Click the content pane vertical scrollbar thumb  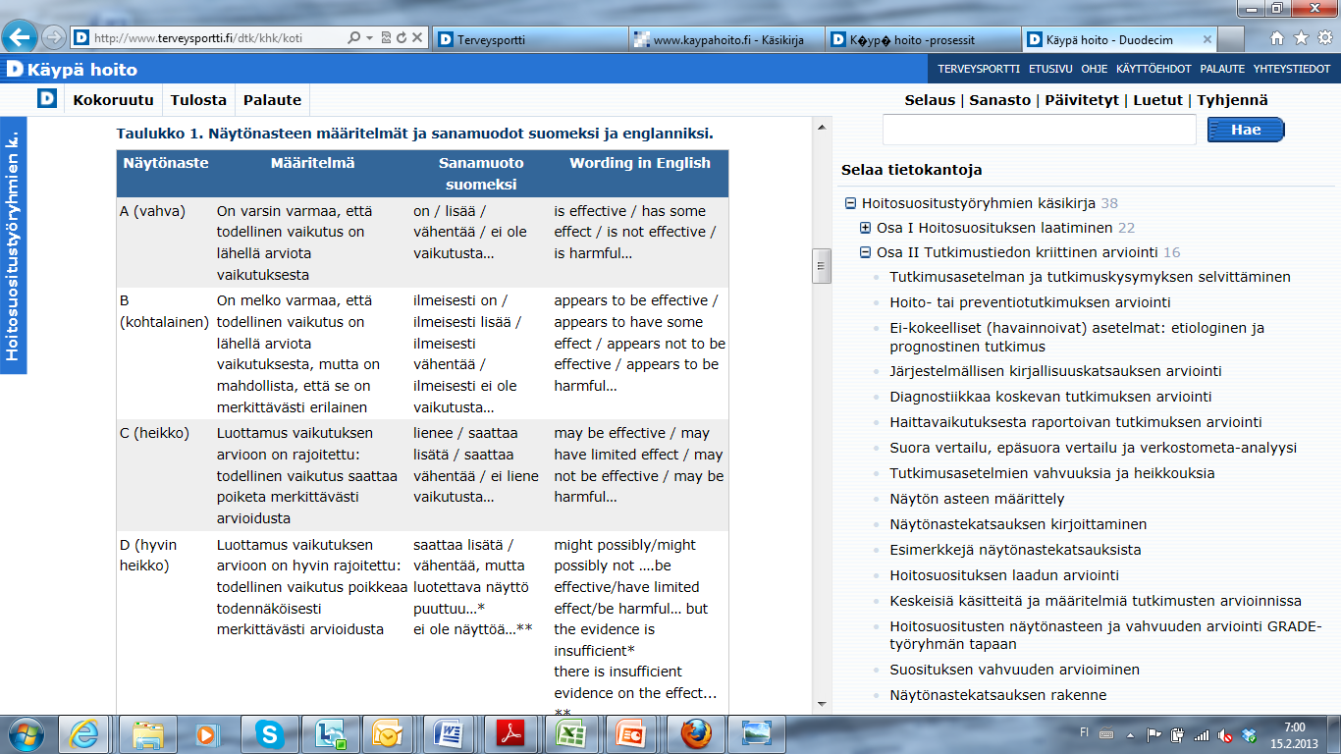click(x=822, y=266)
